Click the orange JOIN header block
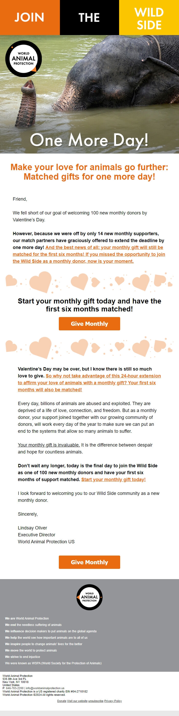179x716 pixels. click(30, 17)
